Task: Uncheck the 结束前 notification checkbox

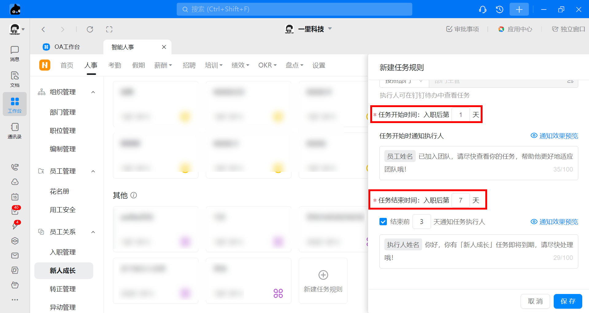Action: (x=383, y=222)
